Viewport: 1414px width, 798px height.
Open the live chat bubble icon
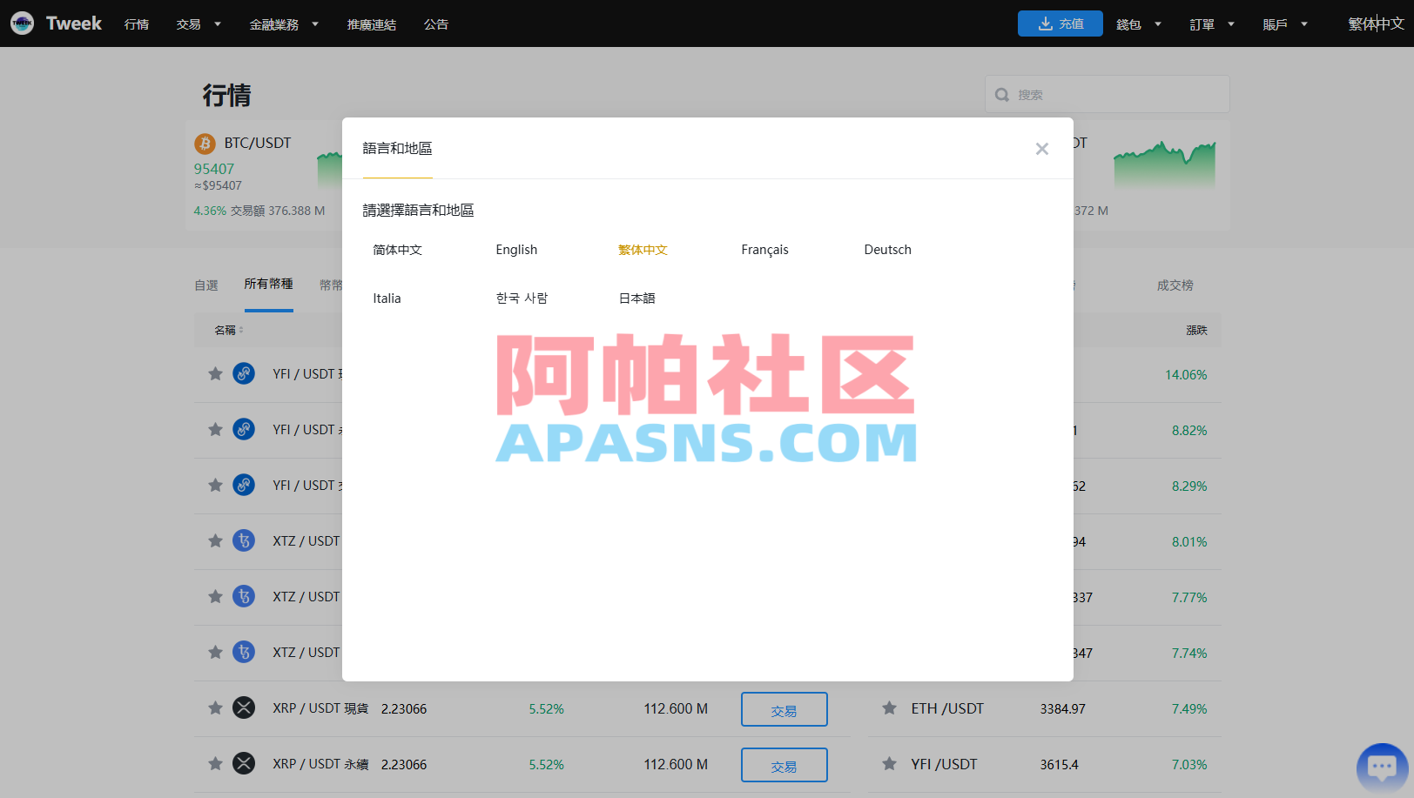tap(1382, 768)
